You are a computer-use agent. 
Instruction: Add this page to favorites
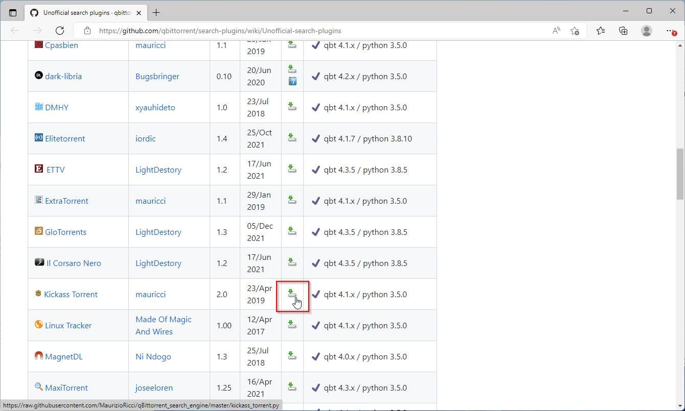pyautogui.click(x=575, y=31)
